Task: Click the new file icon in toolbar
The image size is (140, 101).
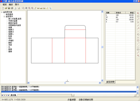Action: [x=3, y=8]
